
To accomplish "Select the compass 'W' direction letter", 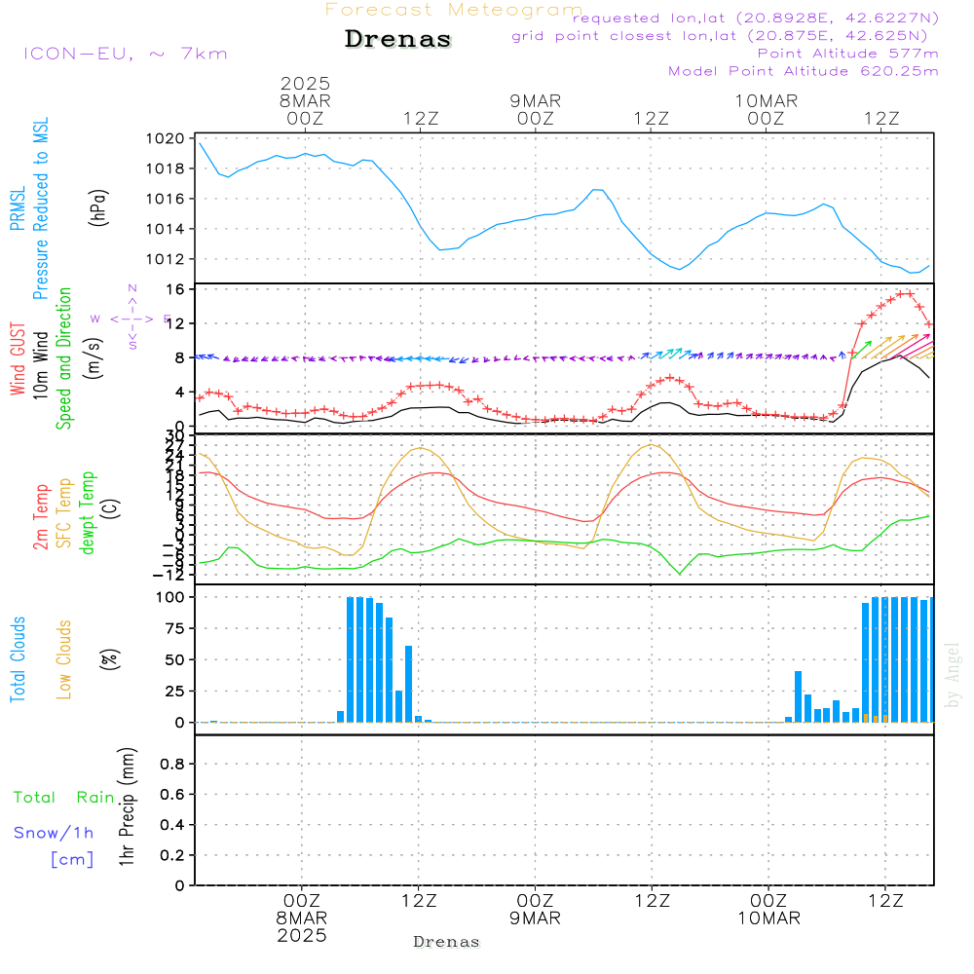I will 95,318.
